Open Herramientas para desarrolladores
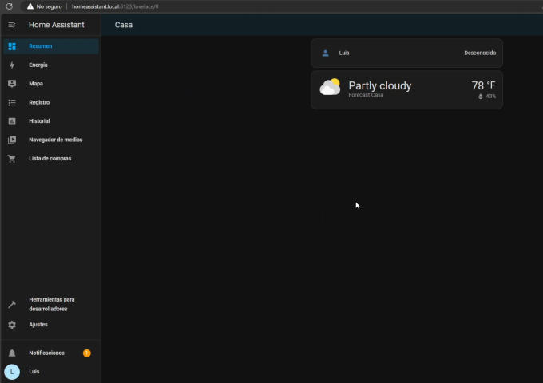This screenshot has height=383, width=543. coord(51,304)
